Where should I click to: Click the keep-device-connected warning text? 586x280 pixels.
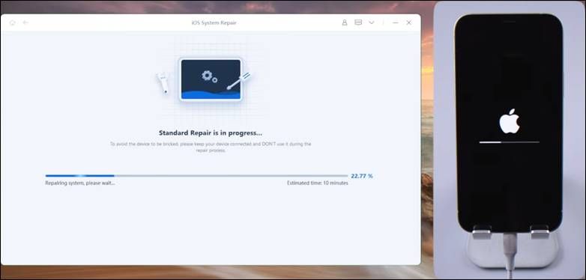click(211, 147)
